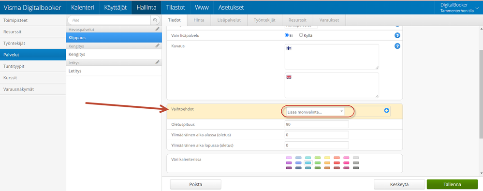Open the Hallinta menu
The height and width of the screenshot is (191, 483).
pyautogui.click(x=146, y=7)
